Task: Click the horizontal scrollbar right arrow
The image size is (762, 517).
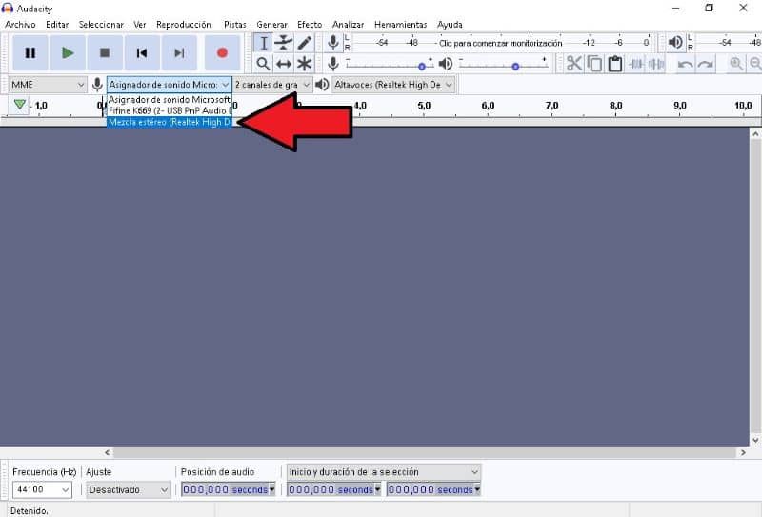Action: pos(743,452)
